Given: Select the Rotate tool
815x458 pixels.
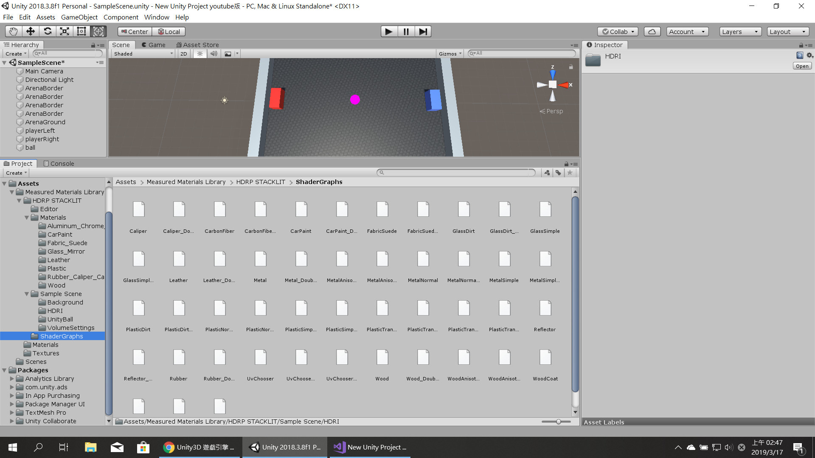Looking at the screenshot, I should pyautogui.click(x=48, y=31).
